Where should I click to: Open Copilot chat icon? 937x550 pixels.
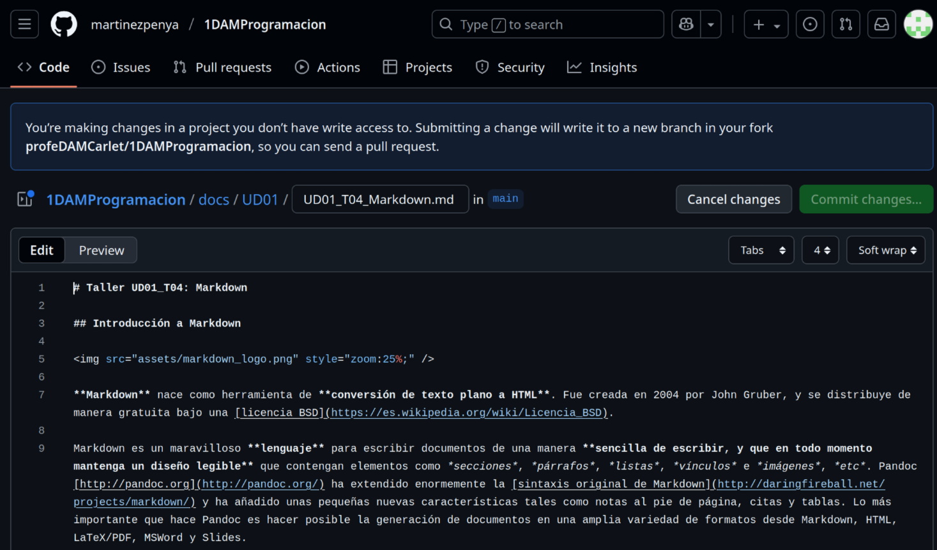[686, 24]
